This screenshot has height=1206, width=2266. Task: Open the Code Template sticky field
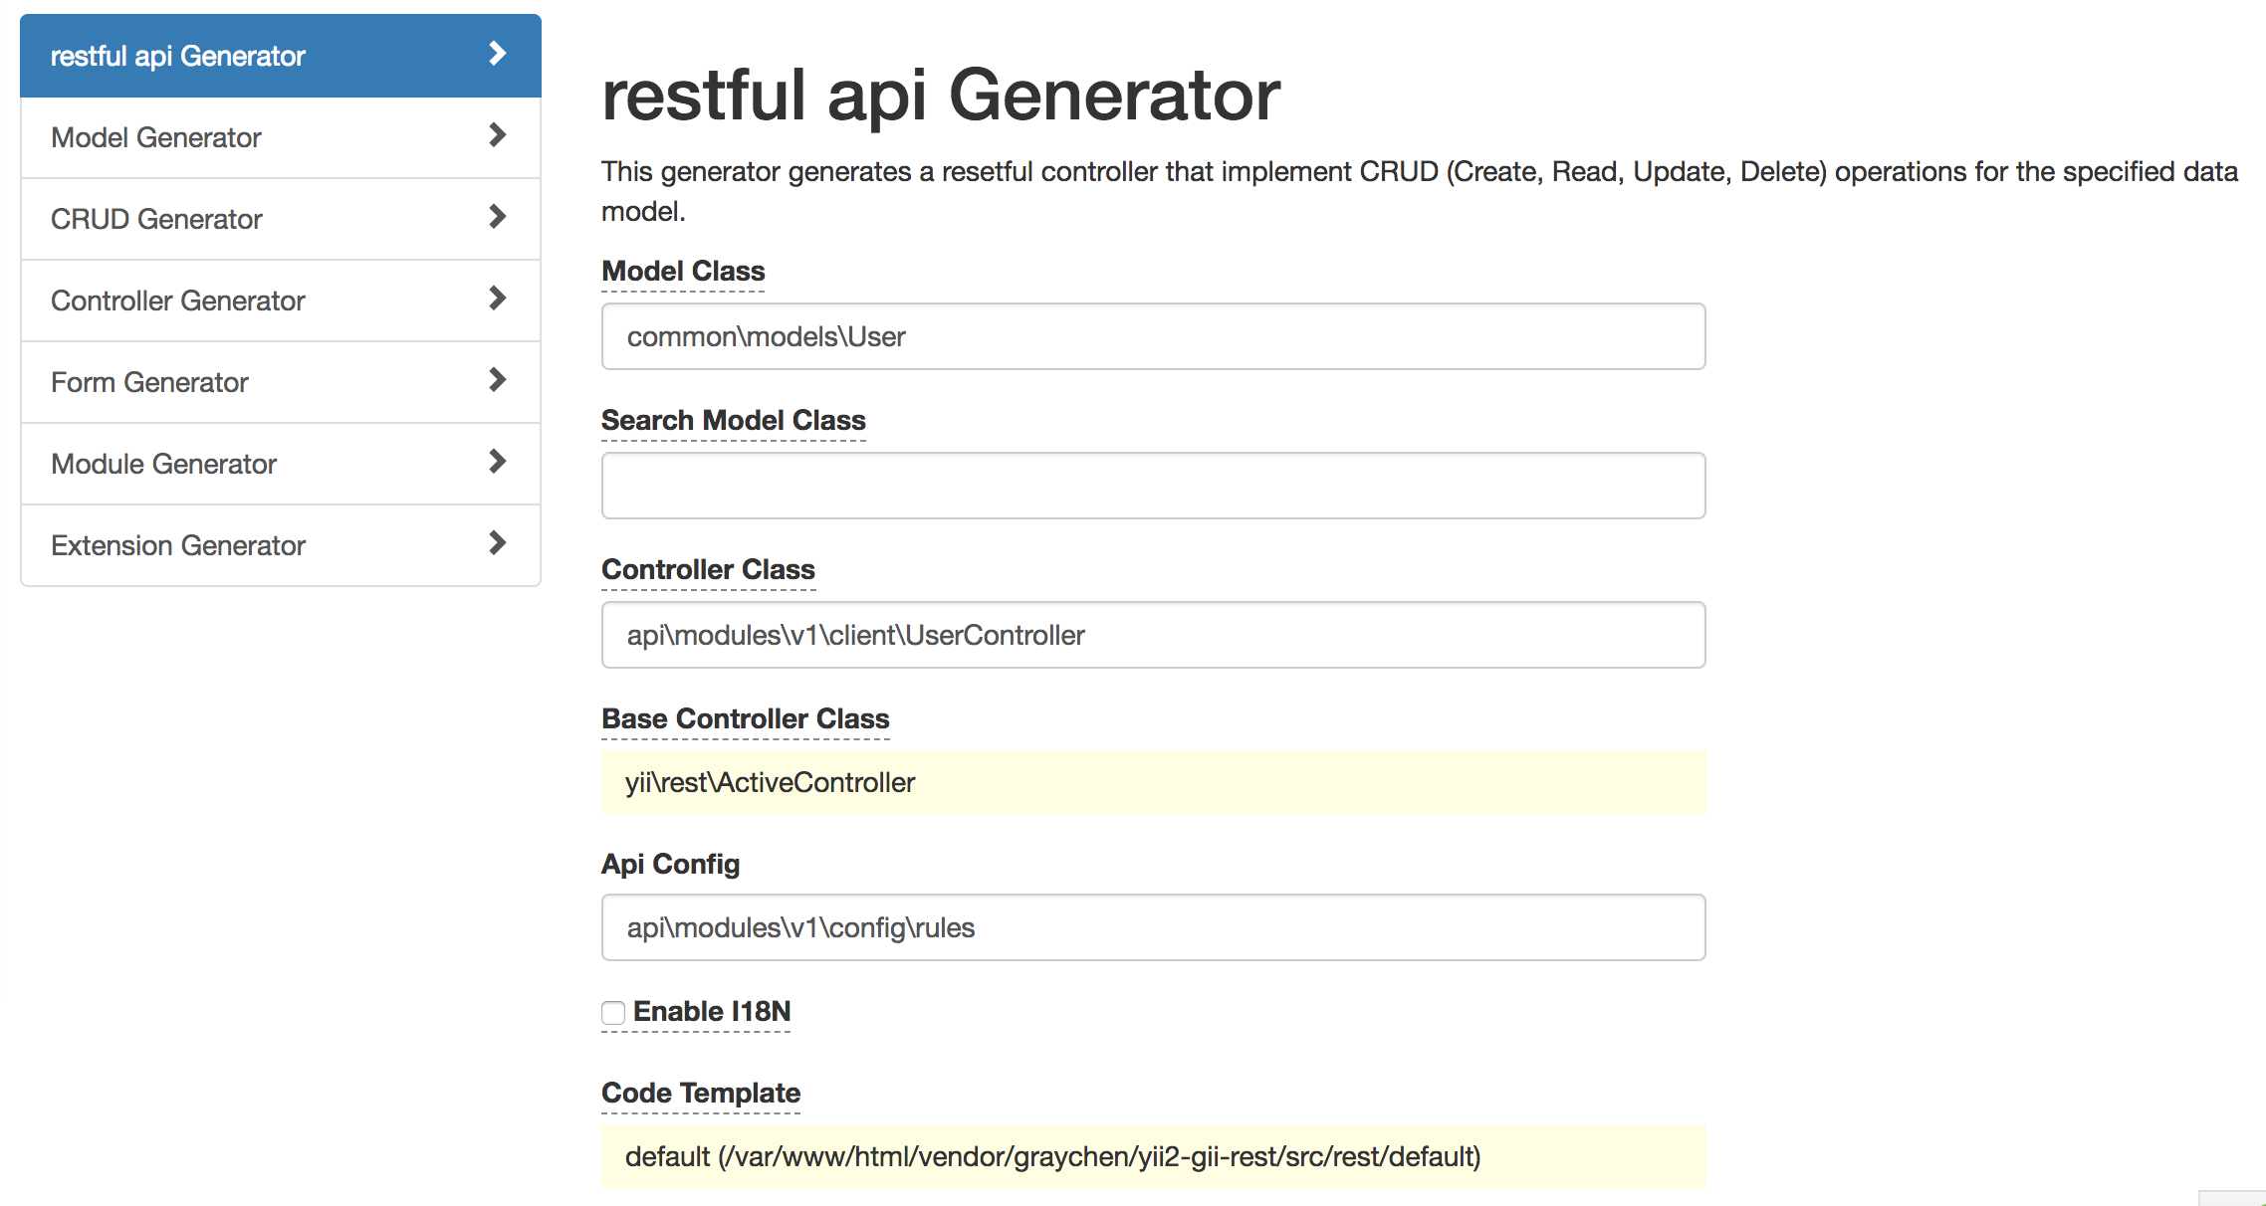[1153, 1156]
